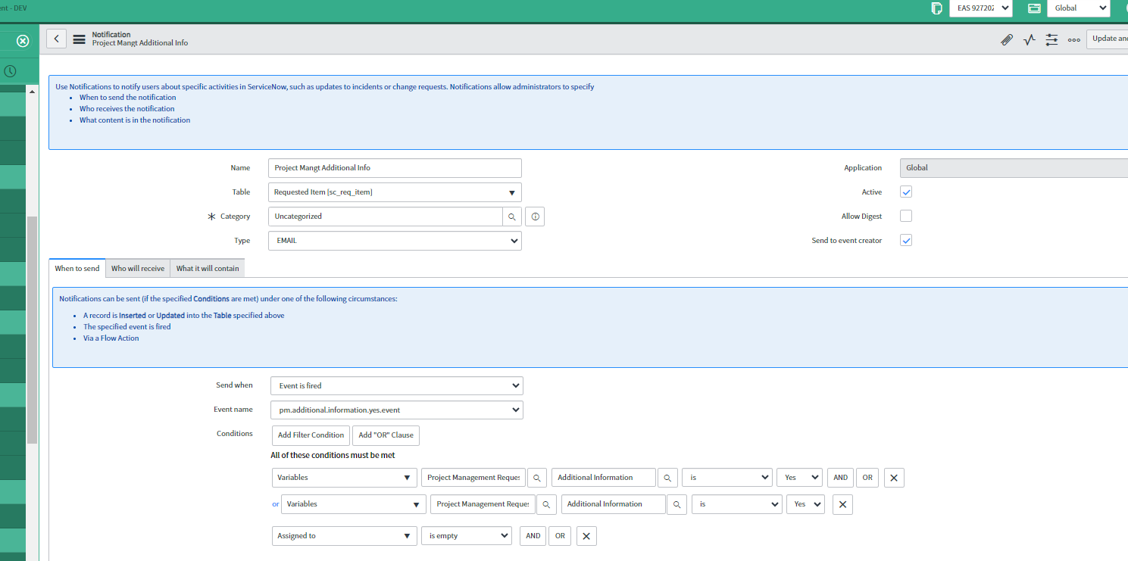Click the Category field containing Uncategorized
Viewport: 1128px width, 561px height.
click(x=386, y=217)
